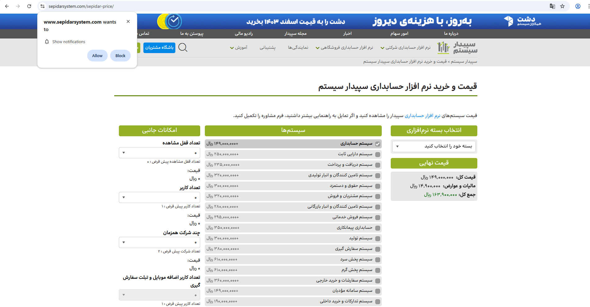This screenshot has height=307, width=590.
Task: Check سیستم دارایی ثابت checkbox
Action: click(x=378, y=155)
